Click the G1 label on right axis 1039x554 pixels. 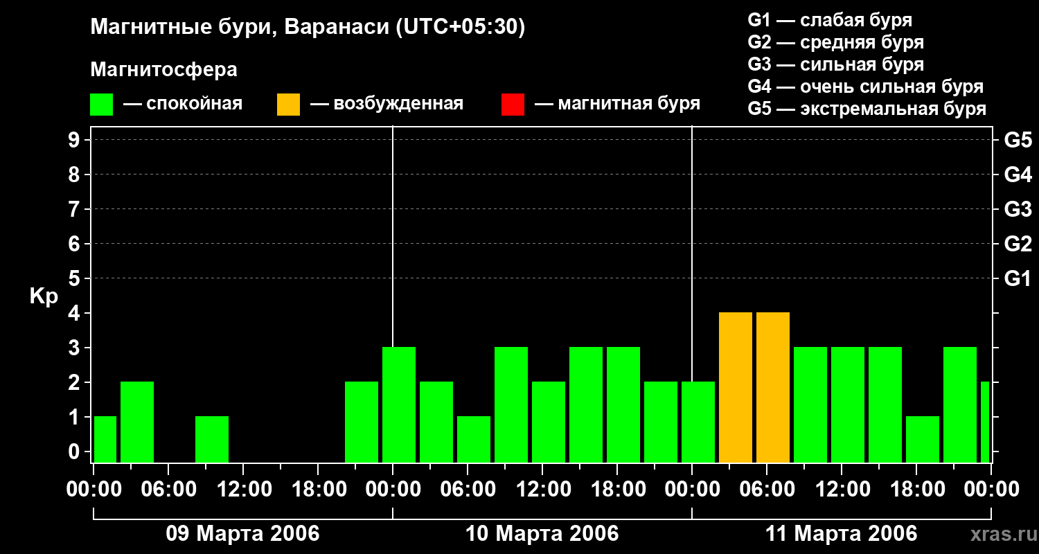click(x=1018, y=278)
